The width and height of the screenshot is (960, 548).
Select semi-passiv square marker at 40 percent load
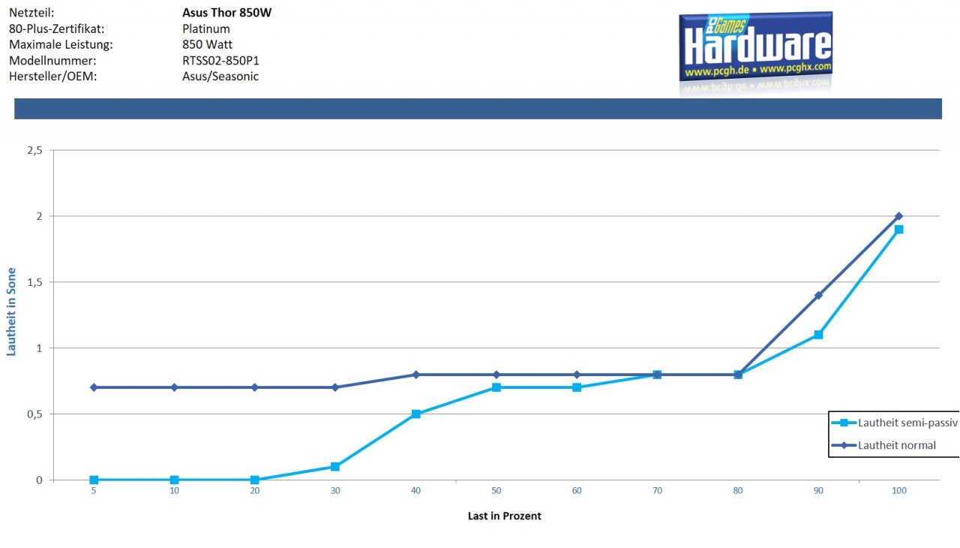415,414
